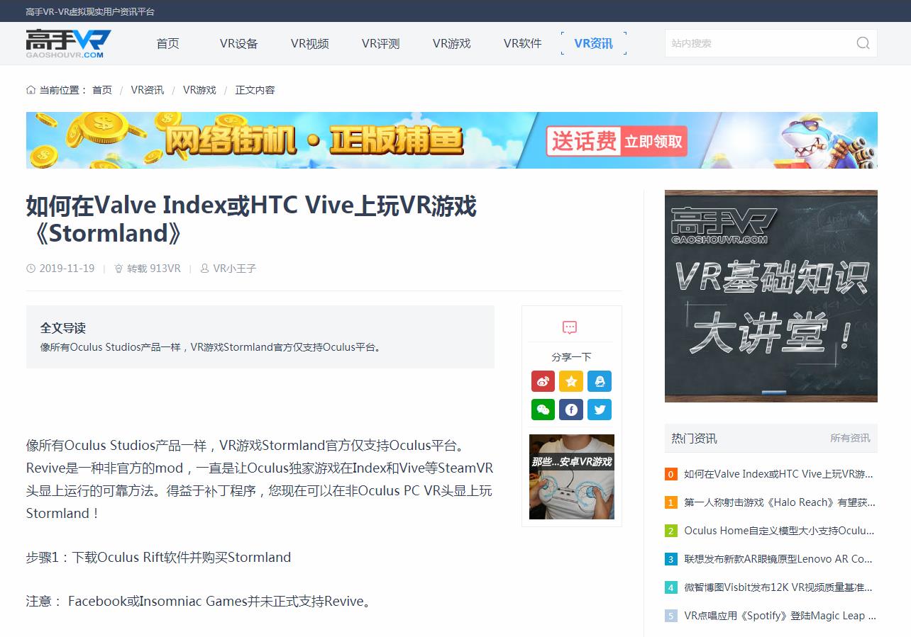
Task: Click the line 步骤1：下载Oculus Rift软件
Action: pyautogui.click(x=159, y=558)
